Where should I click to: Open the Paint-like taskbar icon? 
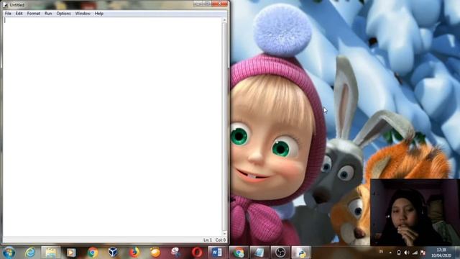(x=175, y=253)
